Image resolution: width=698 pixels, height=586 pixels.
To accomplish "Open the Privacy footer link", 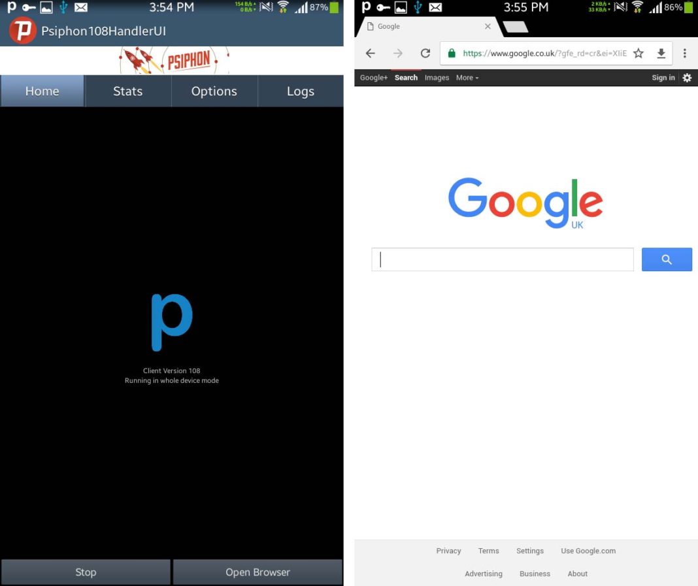I will click(x=448, y=551).
